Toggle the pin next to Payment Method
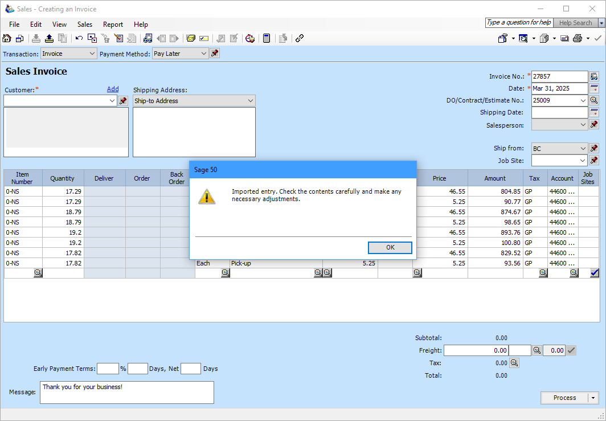 coord(215,54)
